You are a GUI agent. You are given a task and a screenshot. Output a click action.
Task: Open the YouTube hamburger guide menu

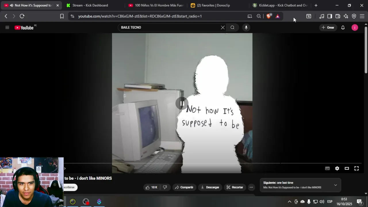[x=7, y=28]
